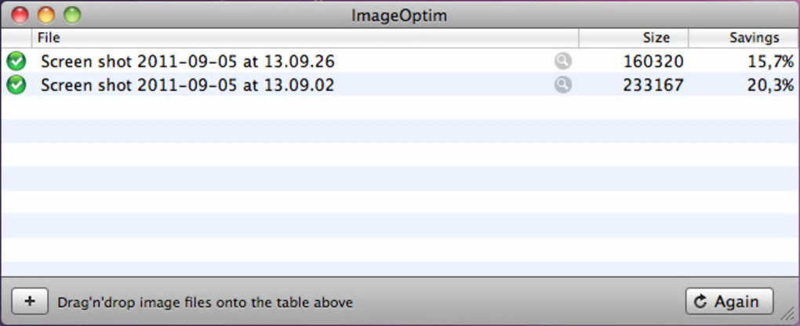Click the 20,3% savings cell
Image resolution: width=800 pixels, height=326 pixels.
coord(770,85)
